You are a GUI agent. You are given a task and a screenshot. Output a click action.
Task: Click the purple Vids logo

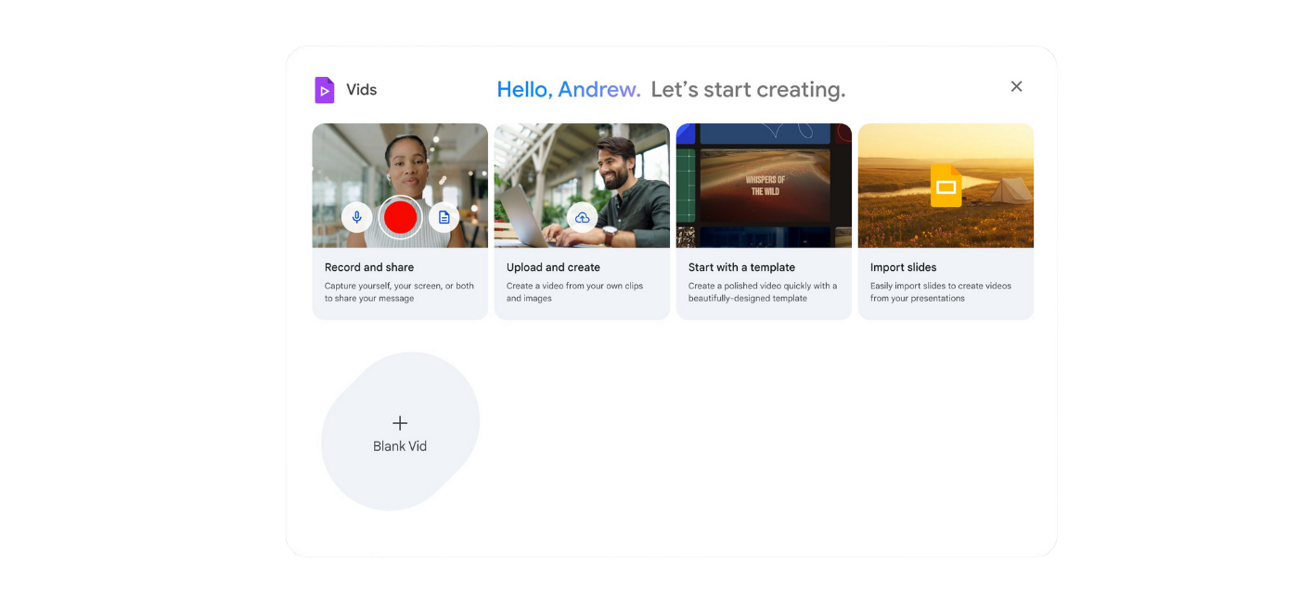click(x=324, y=90)
